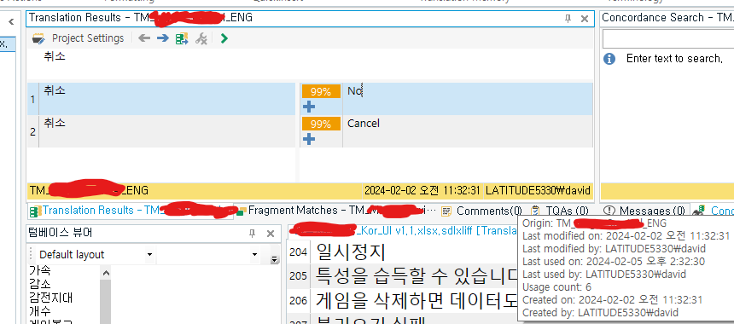Viewport: 734px width, 324px height.
Task: Click plus icon under the 'No' match
Action: [309, 107]
